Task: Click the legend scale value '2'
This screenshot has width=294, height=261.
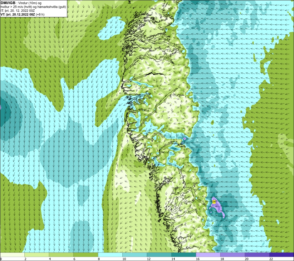Action: click(x=26, y=259)
